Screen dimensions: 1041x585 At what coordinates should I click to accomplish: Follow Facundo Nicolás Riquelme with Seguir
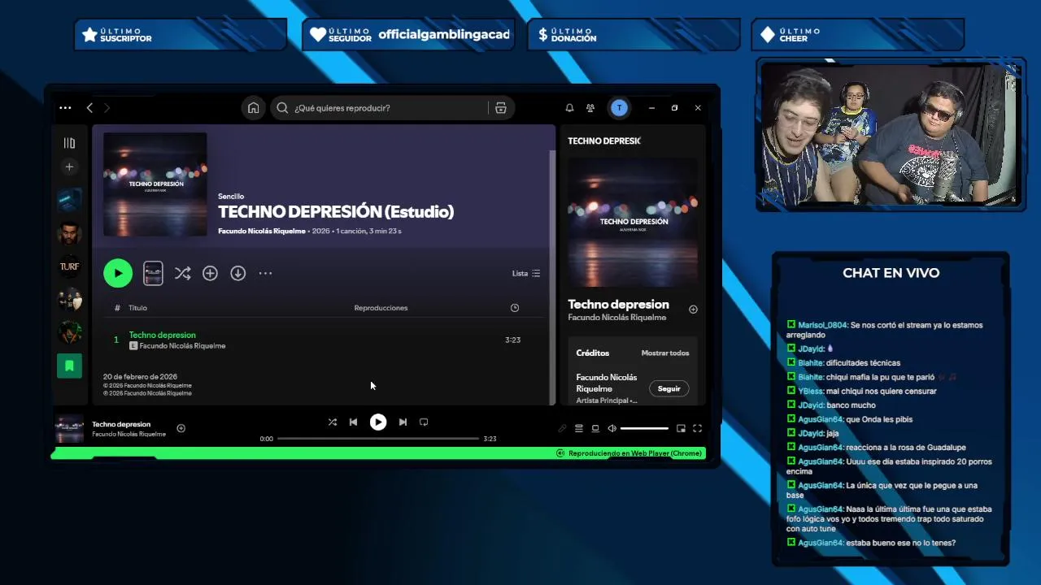tap(669, 389)
